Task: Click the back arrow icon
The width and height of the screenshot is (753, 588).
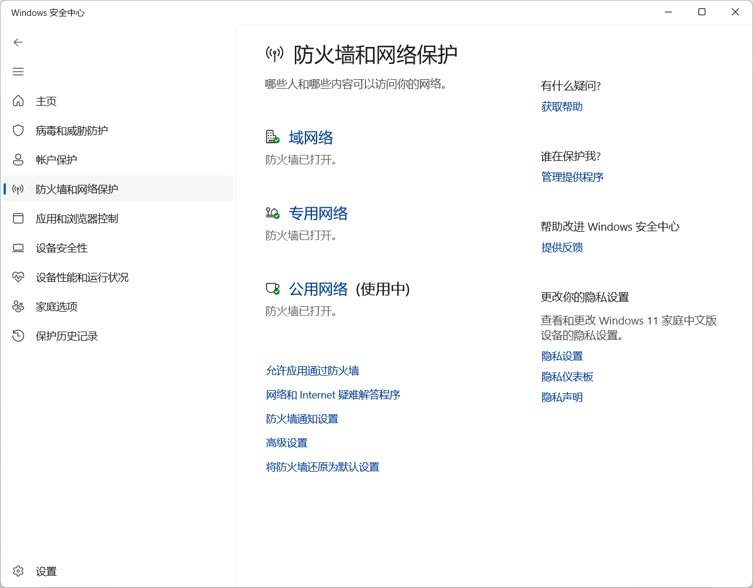Action: tap(18, 42)
